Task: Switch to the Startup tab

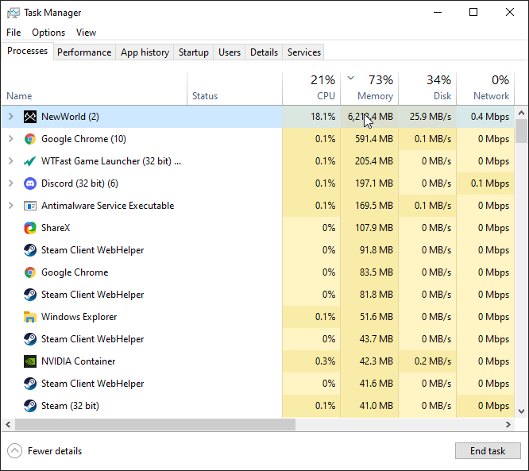Action: 193,52
